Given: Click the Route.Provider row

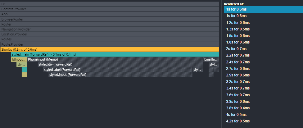Looking at the screenshot, I should click(110, 44).
